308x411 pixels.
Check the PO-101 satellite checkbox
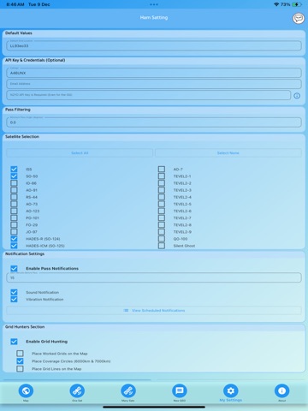point(14,217)
